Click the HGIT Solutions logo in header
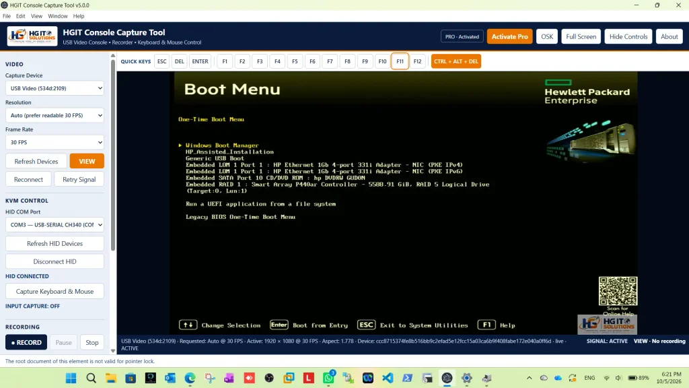 (32, 36)
